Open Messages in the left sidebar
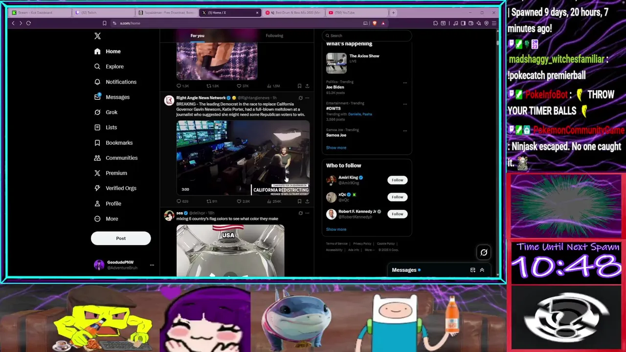 112,97
